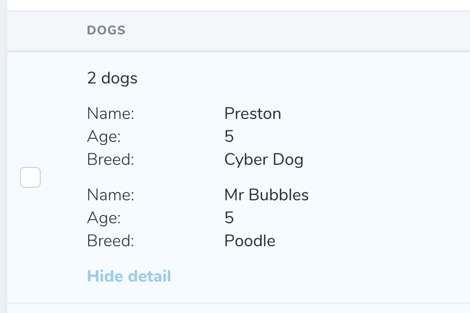The height and width of the screenshot is (313, 470).
Task: Click Preston's age value 5
Action: [229, 136]
